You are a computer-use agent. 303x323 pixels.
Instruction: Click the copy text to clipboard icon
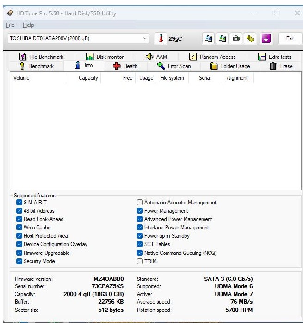coord(209,38)
